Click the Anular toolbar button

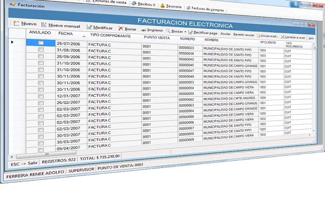[x=225, y=34]
